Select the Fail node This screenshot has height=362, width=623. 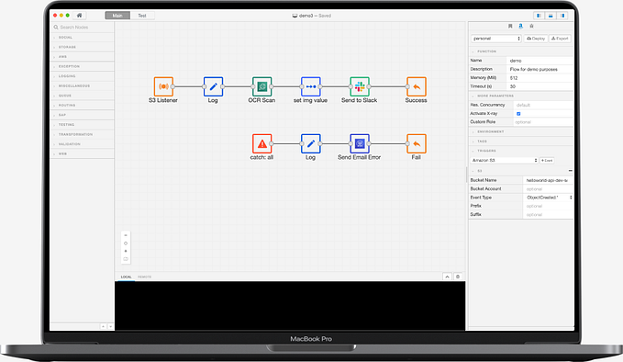(416, 143)
